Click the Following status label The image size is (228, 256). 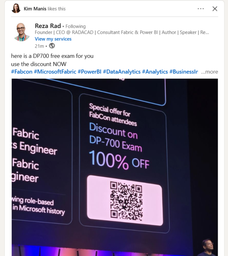point(76,26)
